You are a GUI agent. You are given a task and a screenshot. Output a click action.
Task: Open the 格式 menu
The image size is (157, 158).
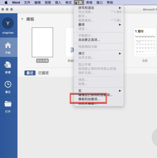coord(69,2)
